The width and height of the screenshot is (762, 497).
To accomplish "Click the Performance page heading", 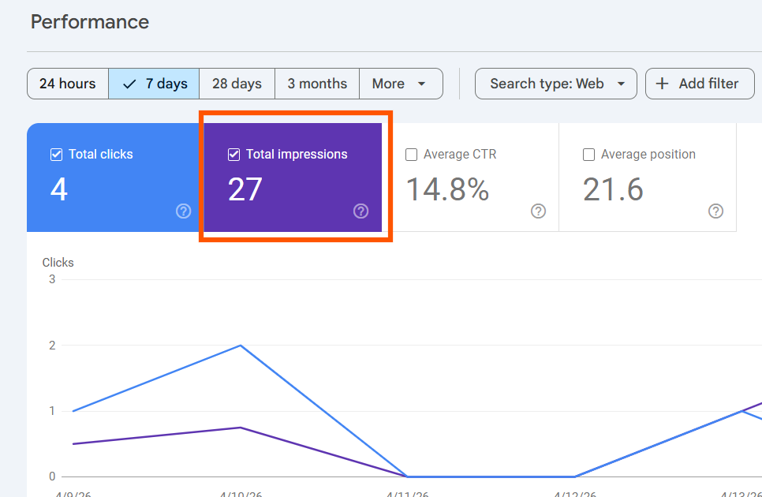I will [89, 22].
